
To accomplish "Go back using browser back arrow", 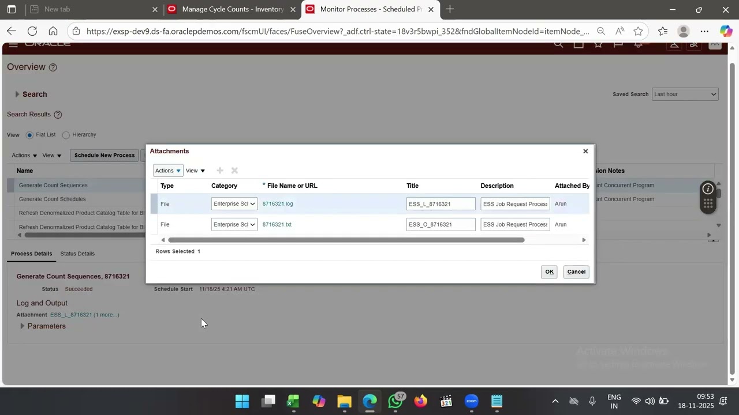I will (x=12, y=31).
